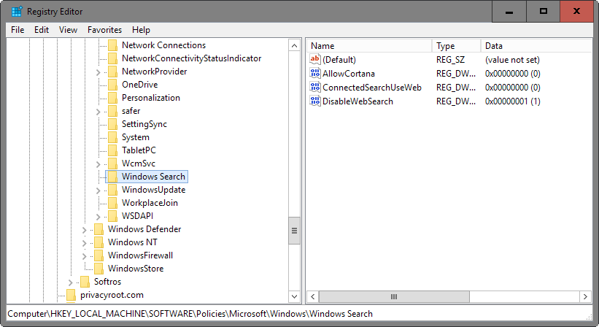
Task: Click the safer folder icon
Action: (112, 111)
